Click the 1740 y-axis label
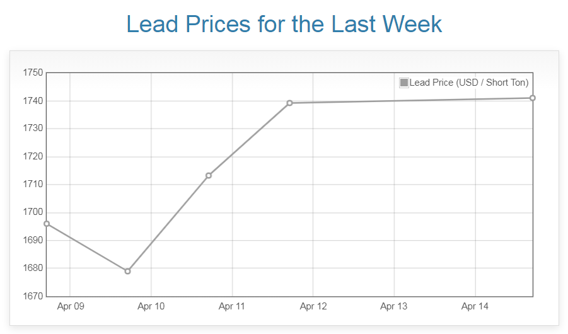568x334 pixels. click(33, 101)
